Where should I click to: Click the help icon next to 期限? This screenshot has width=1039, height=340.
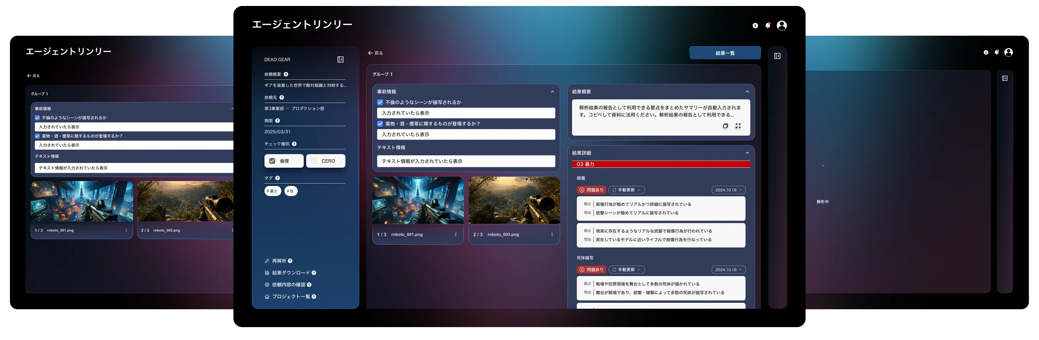click(x=277, y=121)
